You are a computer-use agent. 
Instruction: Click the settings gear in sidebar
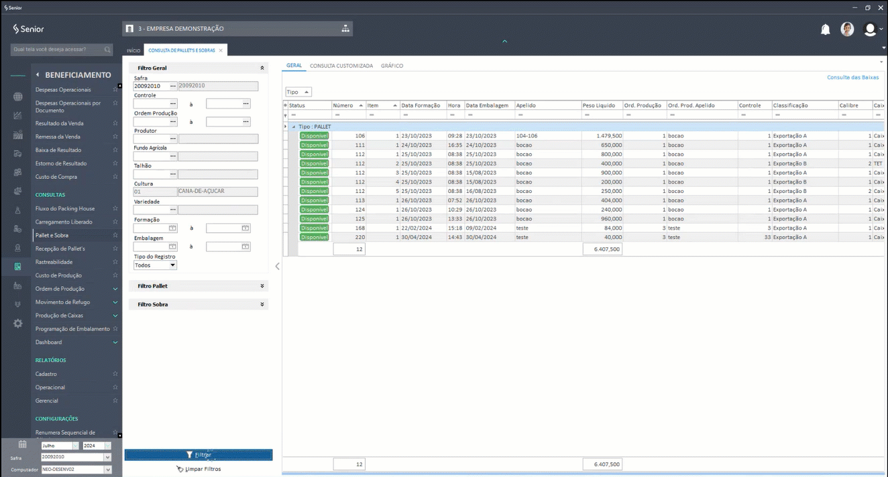[18, 324]
